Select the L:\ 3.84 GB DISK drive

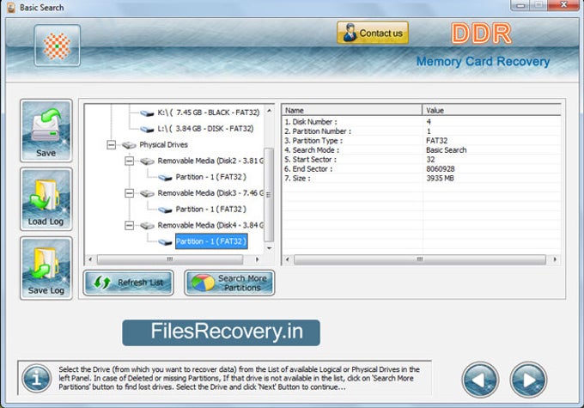tap(205, 129)
